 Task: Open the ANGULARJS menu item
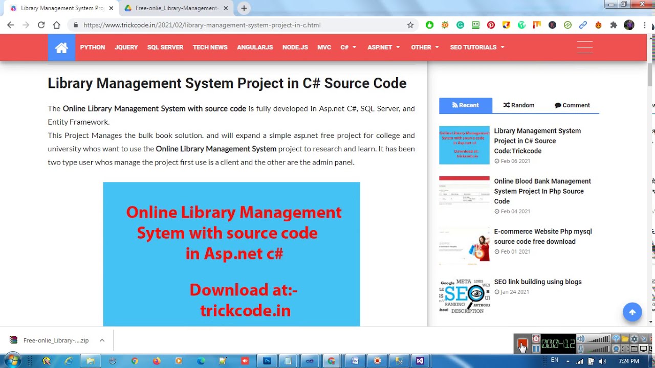tap(255, 47)
